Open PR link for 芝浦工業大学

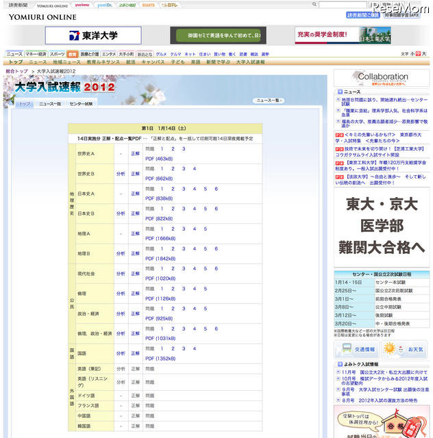pyautogui.click(x=380, y=152)
